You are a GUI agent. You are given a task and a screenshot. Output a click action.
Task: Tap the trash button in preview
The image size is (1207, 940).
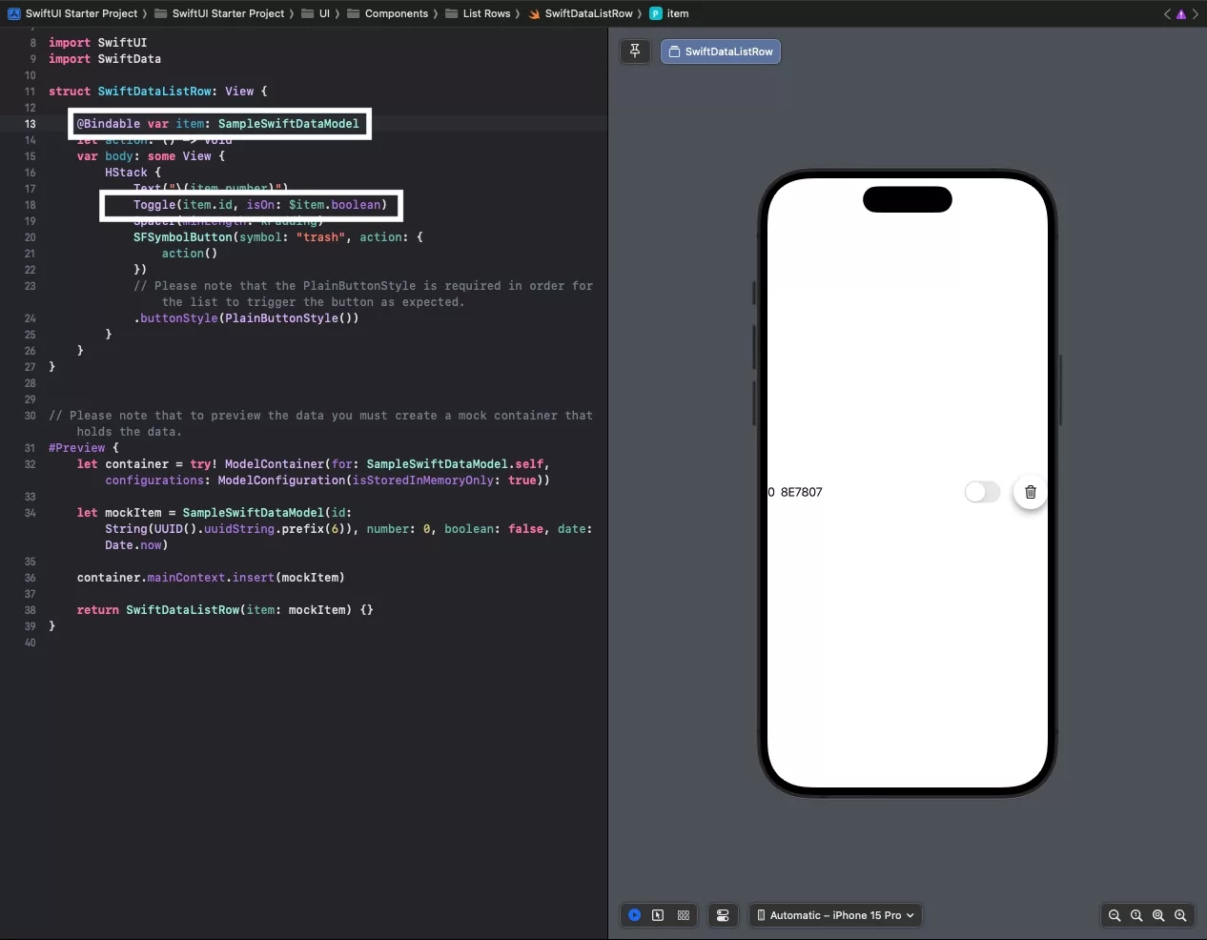coord(1030,492)
